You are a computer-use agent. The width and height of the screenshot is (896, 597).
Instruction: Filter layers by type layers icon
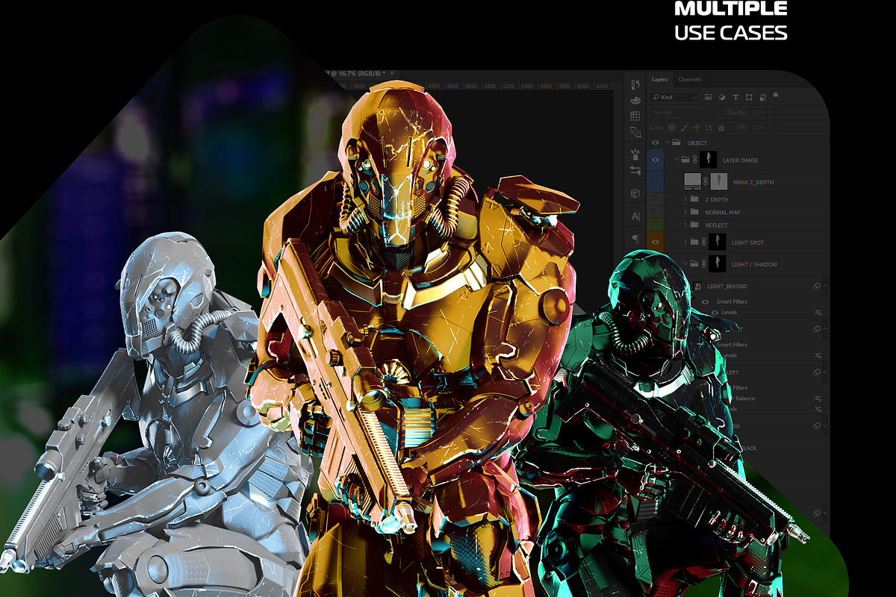(735, 97)
